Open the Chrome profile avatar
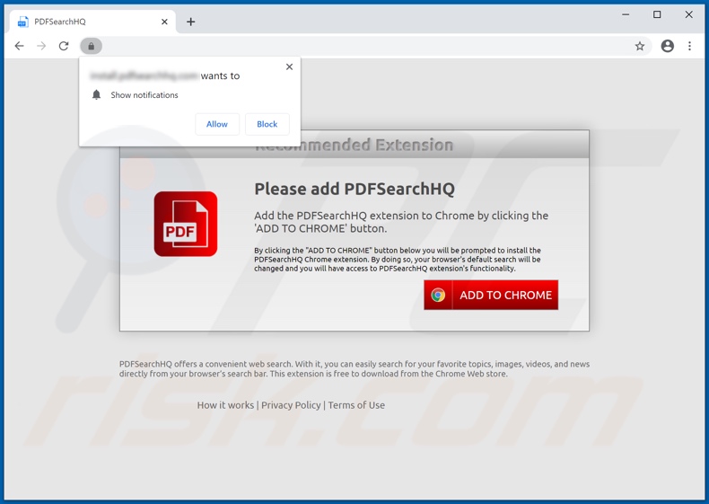This screenshot has height=504, width=709. click(668, 46)
